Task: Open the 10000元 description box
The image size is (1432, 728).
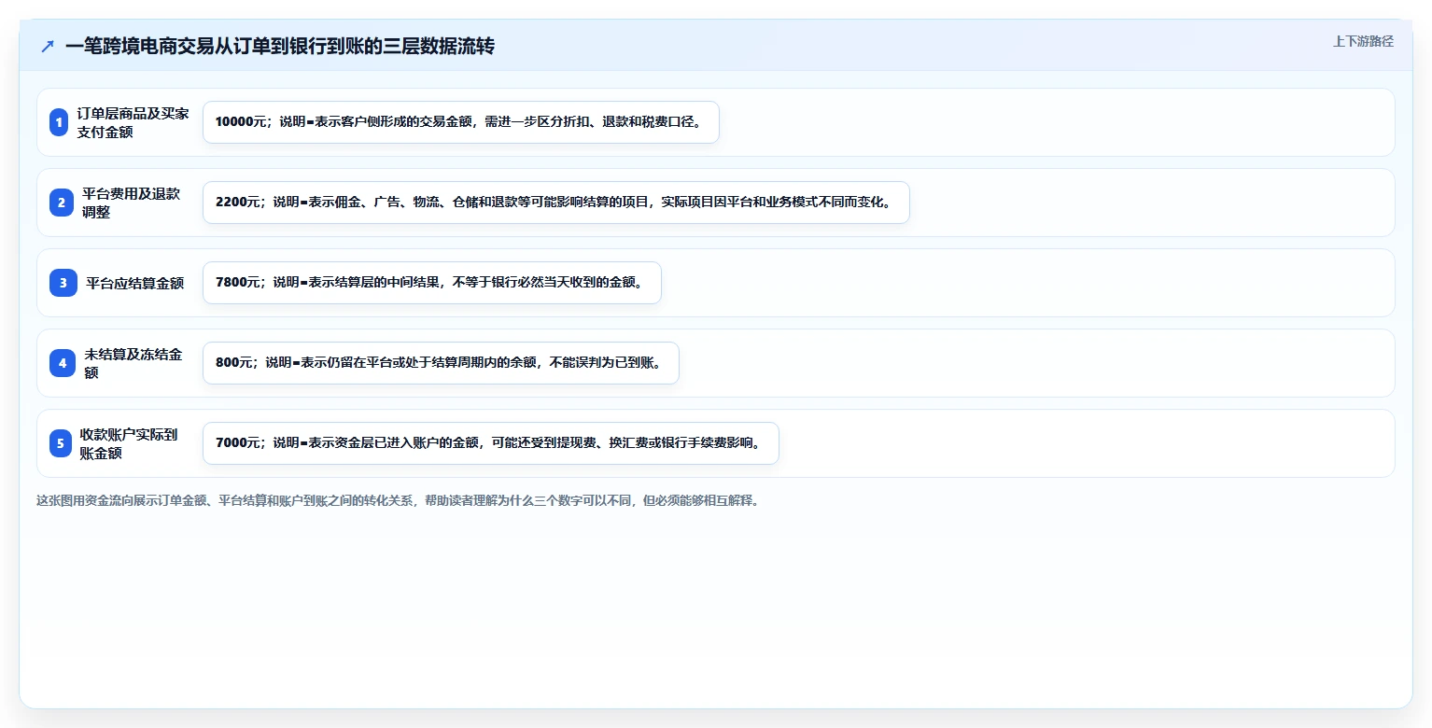Action: [461, 122]
